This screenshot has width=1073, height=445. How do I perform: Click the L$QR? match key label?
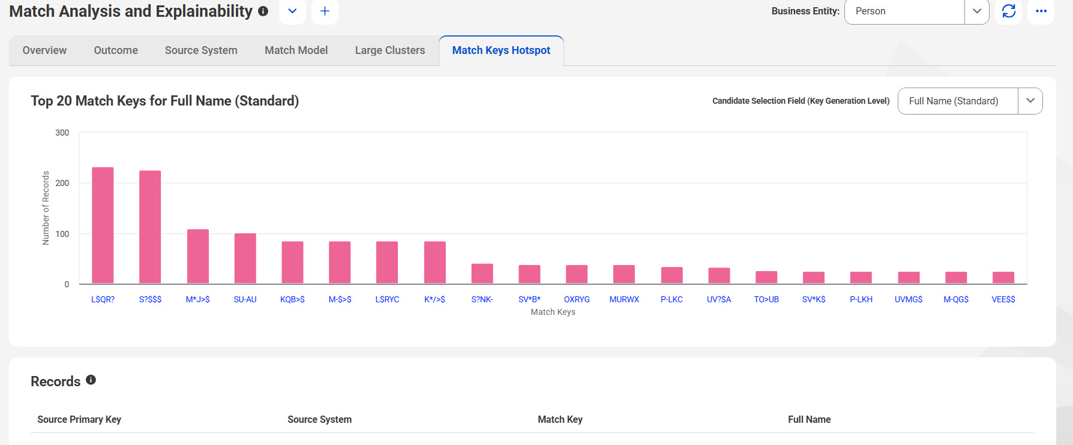[103, 299]
